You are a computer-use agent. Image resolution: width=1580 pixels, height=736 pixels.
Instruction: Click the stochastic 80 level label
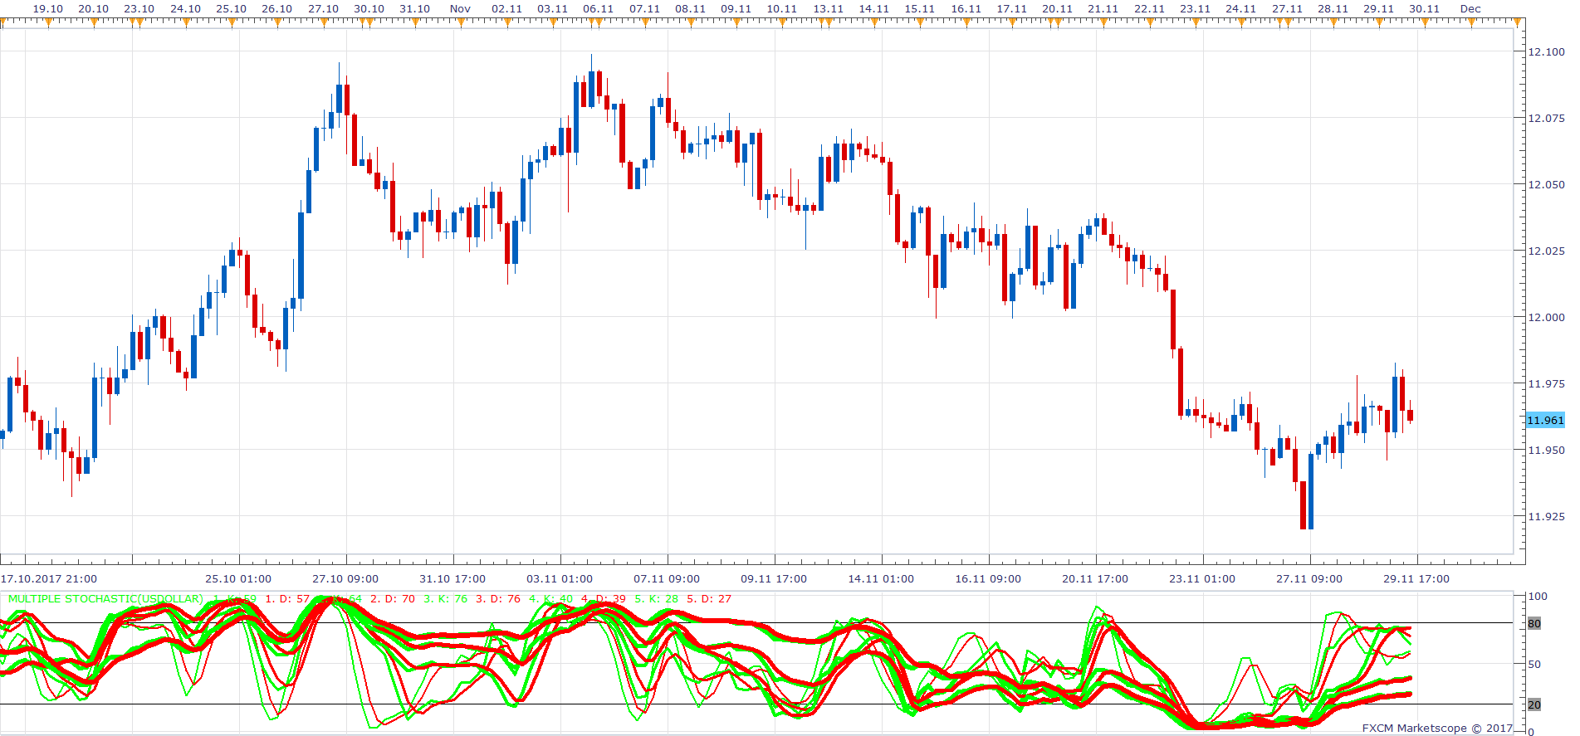pos(1534,623)
